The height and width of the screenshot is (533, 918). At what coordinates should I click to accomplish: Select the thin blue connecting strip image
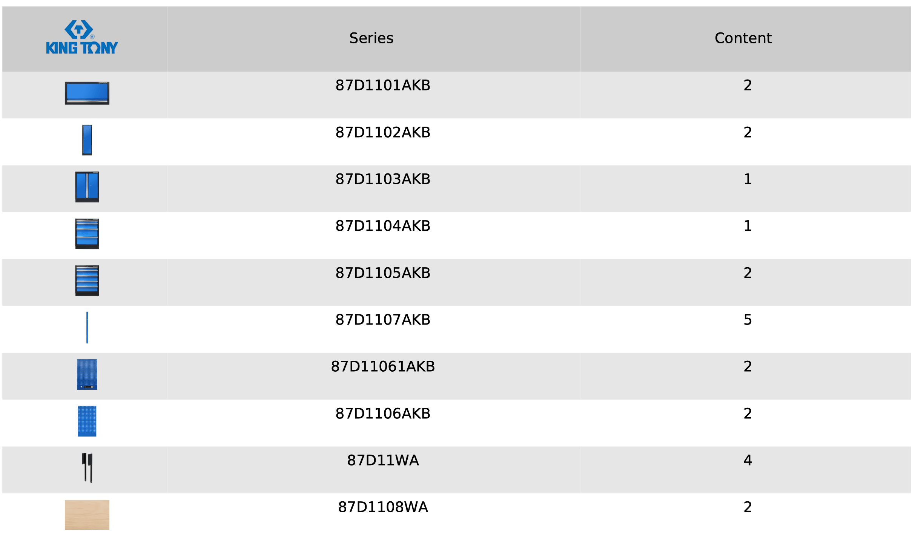click(87, 328)
